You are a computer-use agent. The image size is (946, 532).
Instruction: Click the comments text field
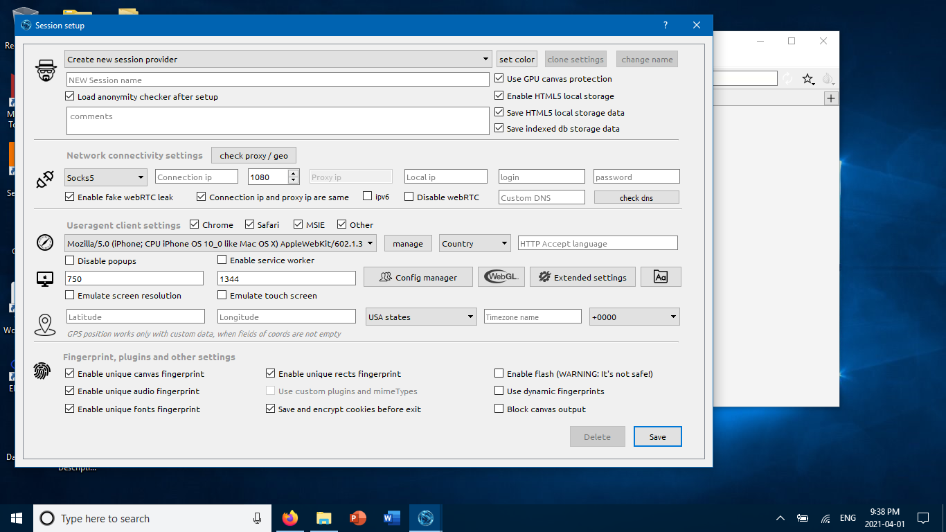tap(277, 121)
